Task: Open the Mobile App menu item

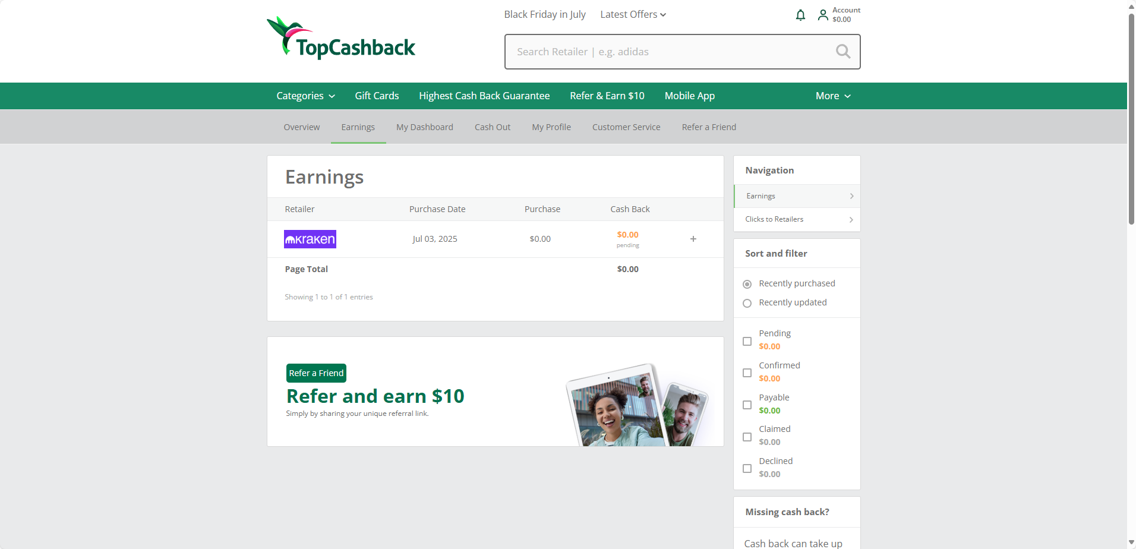Action: pyautogui.click(x=689, y=96)
